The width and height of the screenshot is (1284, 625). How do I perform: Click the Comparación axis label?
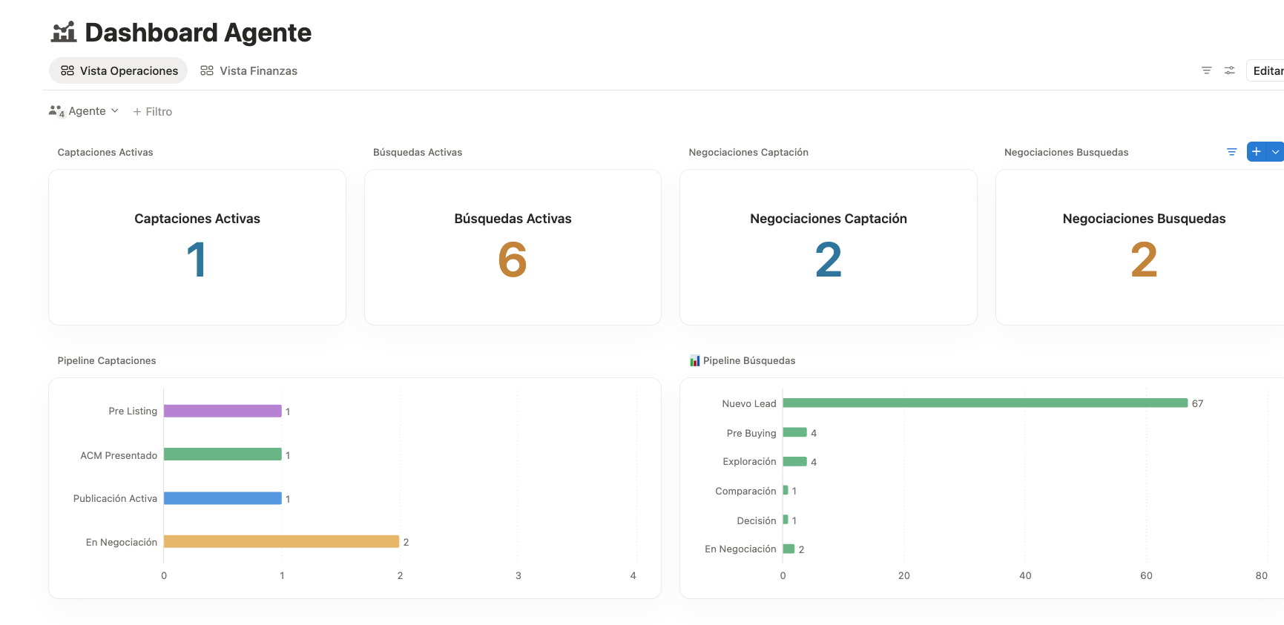tap(745, 491)
